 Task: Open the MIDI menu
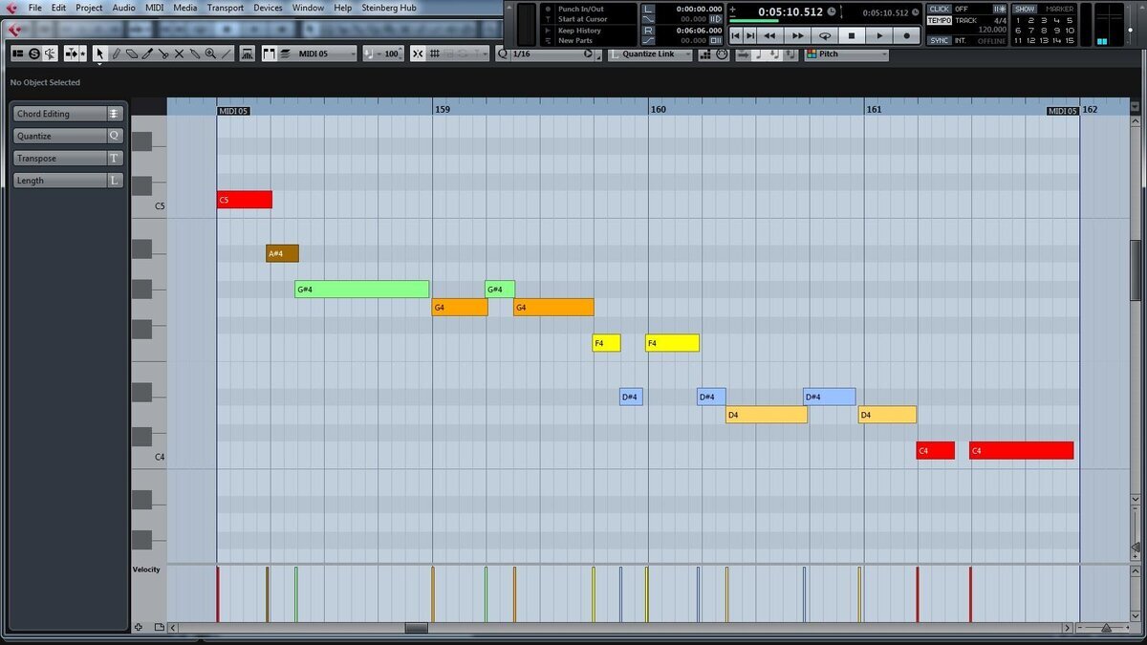click(x=154, y=8)
